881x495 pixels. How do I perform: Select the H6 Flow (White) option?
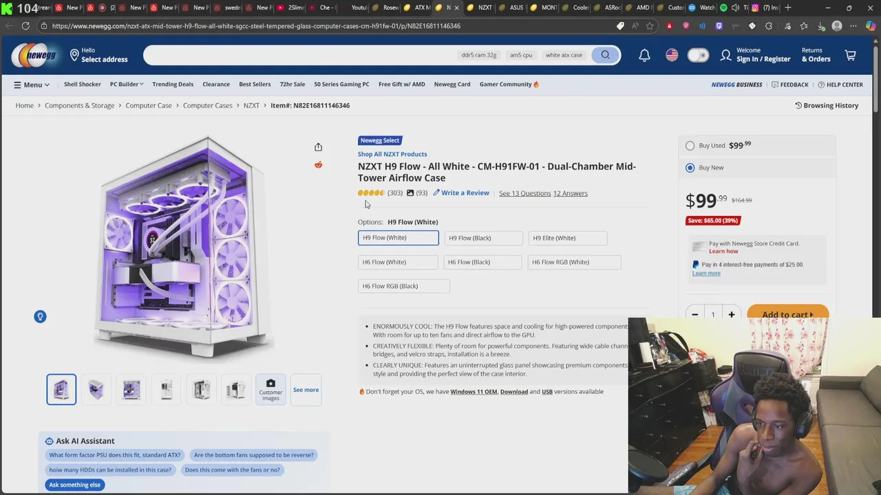click(x=398, y=262)
